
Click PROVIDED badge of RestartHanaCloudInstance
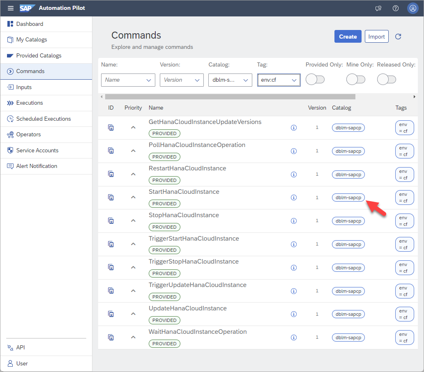pos(164,180)
